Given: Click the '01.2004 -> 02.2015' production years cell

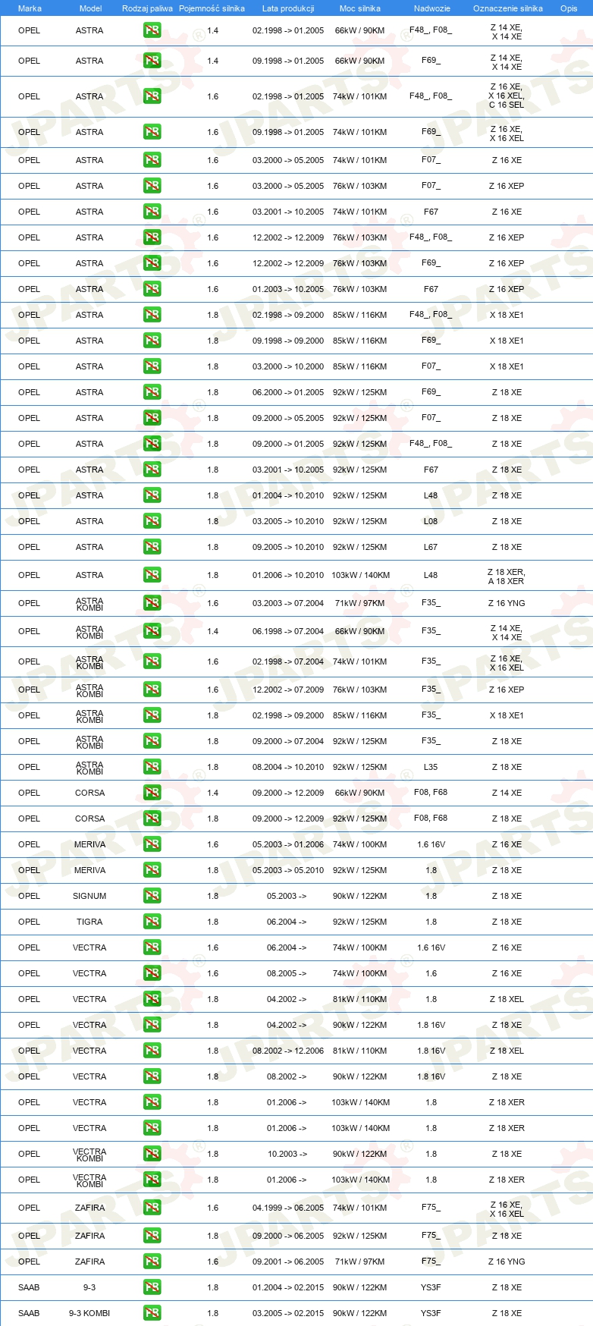Looking at the screenshot, I should click(x=288, y=1287).
